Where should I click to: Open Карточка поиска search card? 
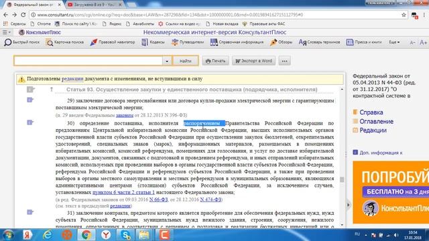(64, 42)
